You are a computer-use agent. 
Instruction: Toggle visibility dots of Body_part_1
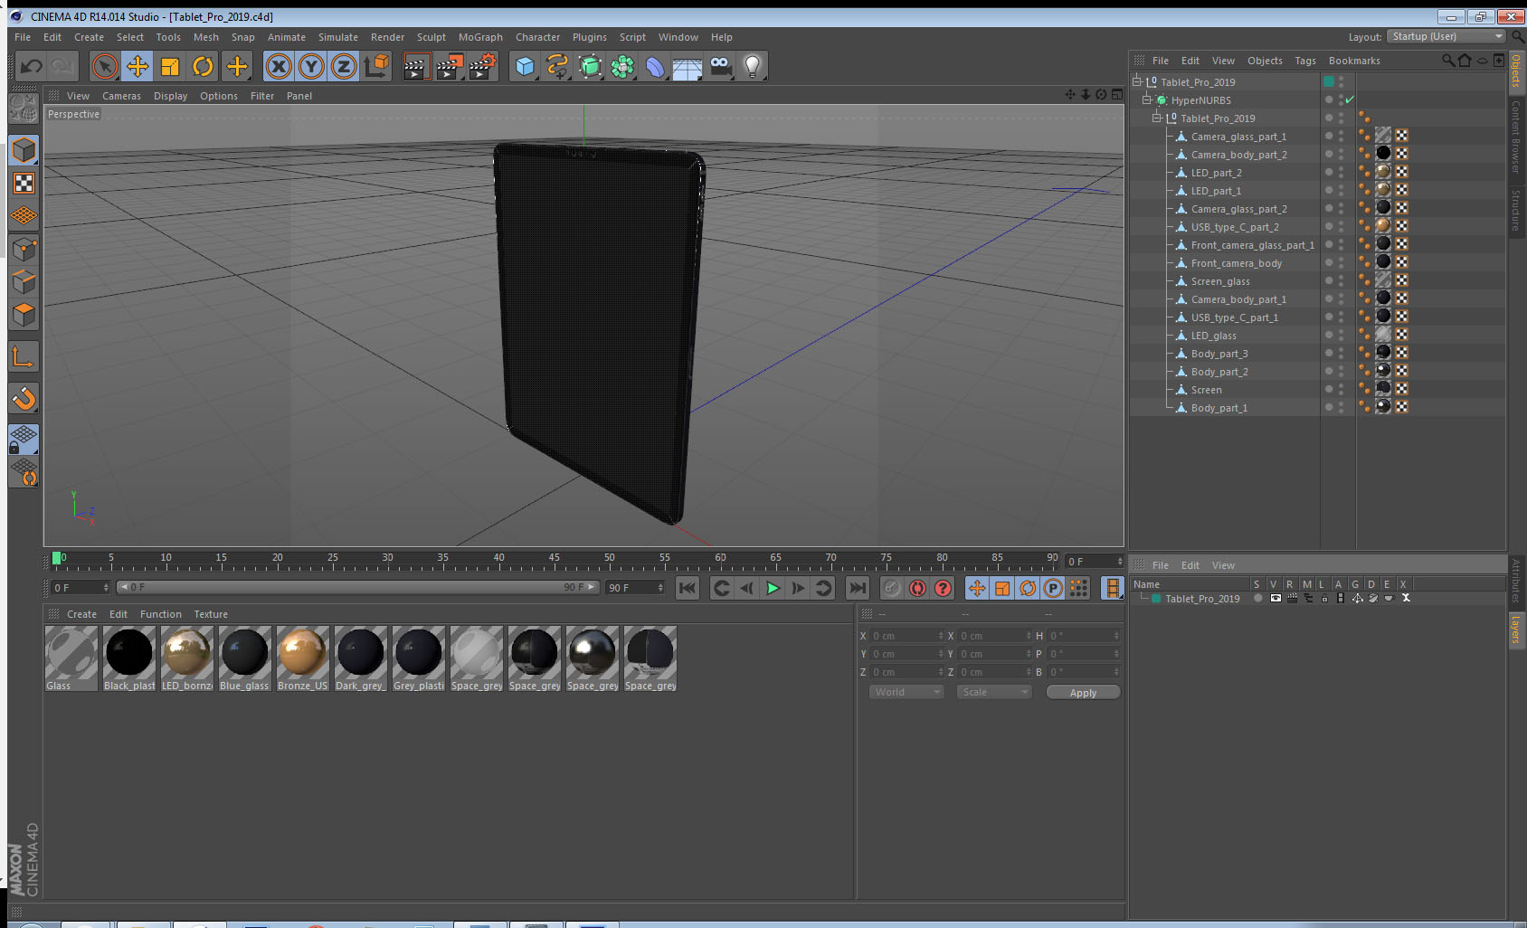tap(1341, 407)
